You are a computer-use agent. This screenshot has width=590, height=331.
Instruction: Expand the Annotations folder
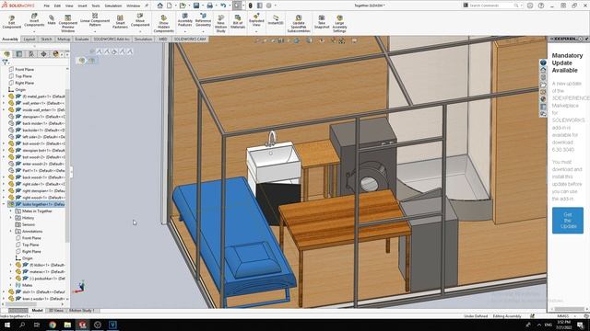pos(11,231)
